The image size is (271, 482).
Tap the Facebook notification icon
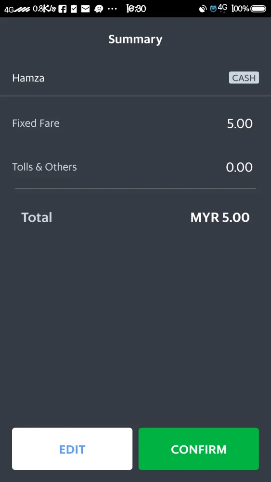click(x=62, y=9)
